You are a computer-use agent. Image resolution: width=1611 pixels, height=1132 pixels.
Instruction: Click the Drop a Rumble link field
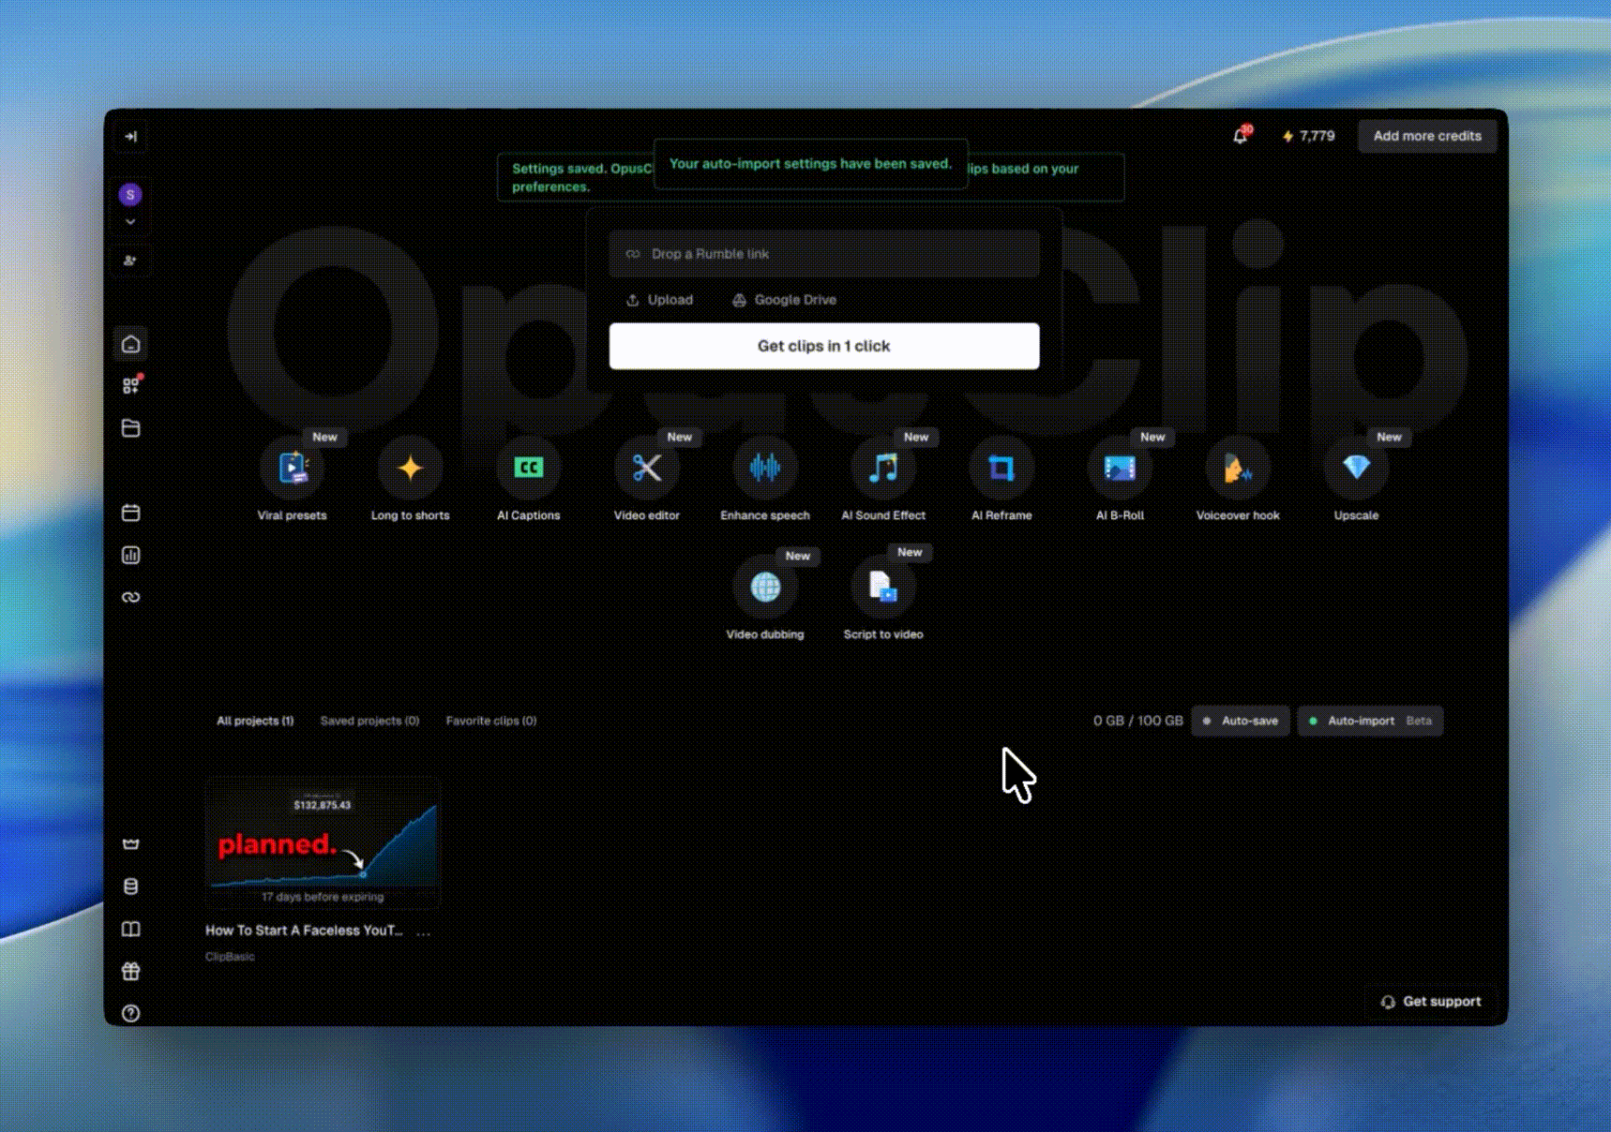(x=824, y=254)
